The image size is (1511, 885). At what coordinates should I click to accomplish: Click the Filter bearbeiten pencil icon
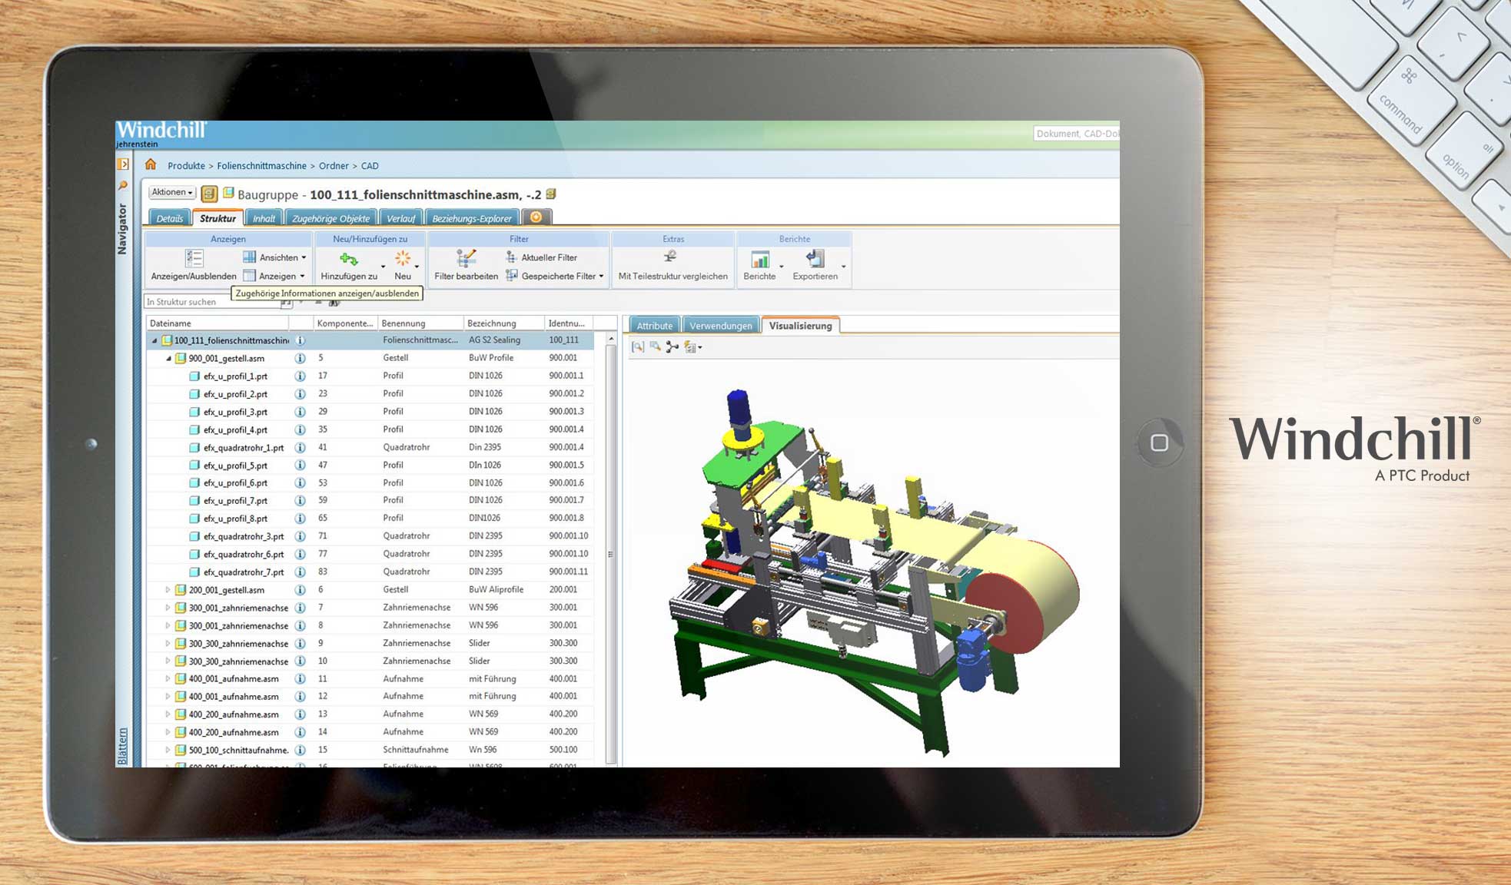tap(467, 257)
